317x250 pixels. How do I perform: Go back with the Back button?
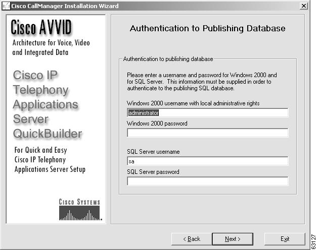tap(192, 239)
